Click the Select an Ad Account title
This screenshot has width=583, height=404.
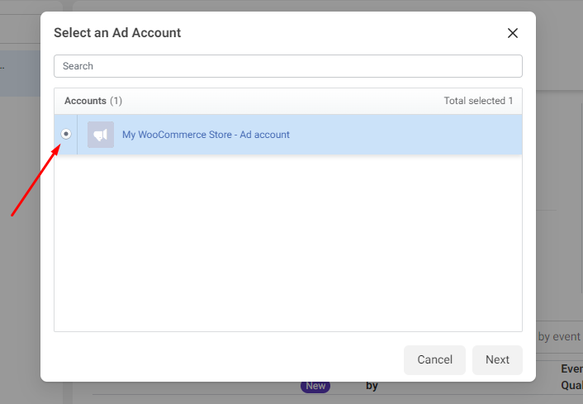point(117,33)
